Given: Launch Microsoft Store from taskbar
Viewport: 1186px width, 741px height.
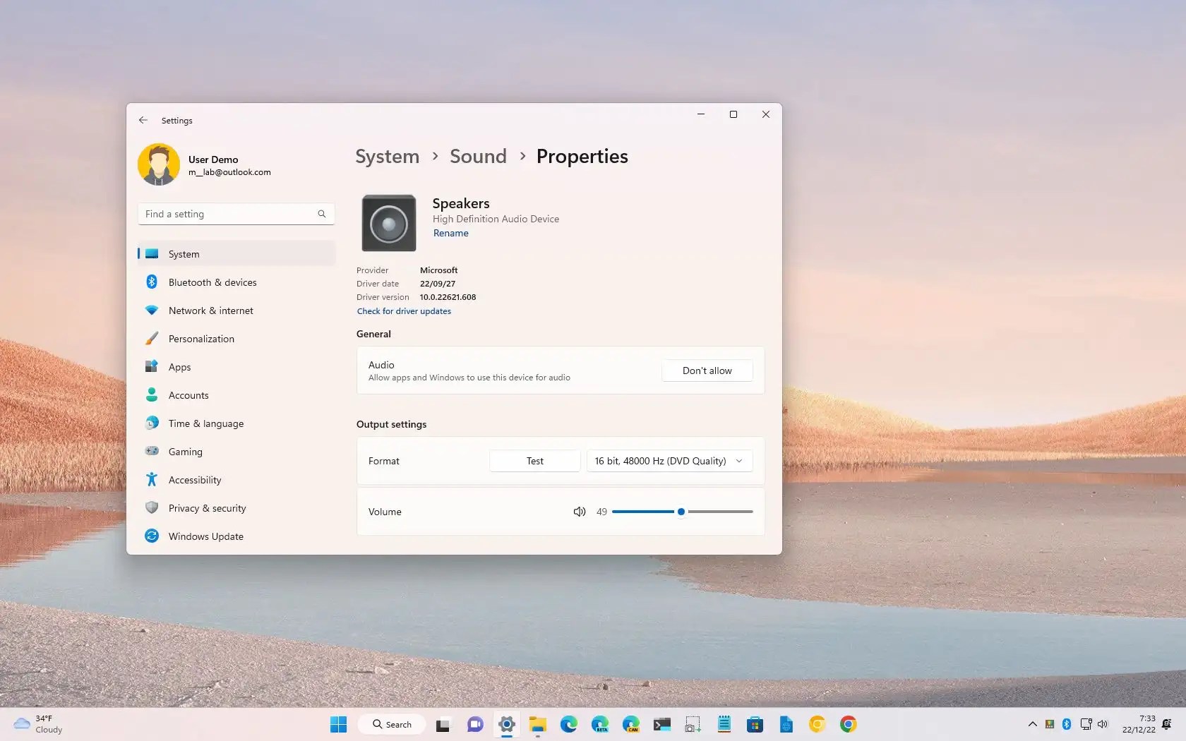Looking at the screenshot, I should coord(755,724).
